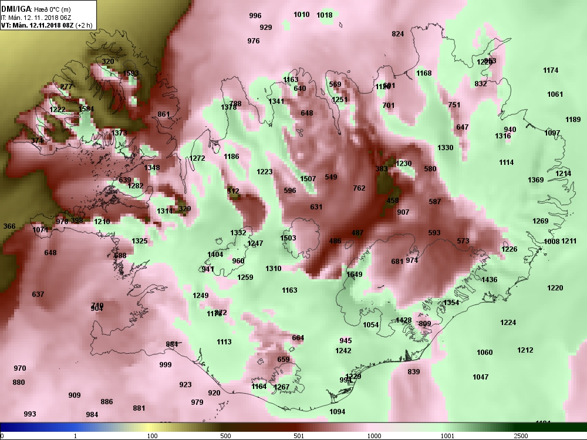Select the label 1373
This screenshot has height=440, width=587.
click(119, 133)
